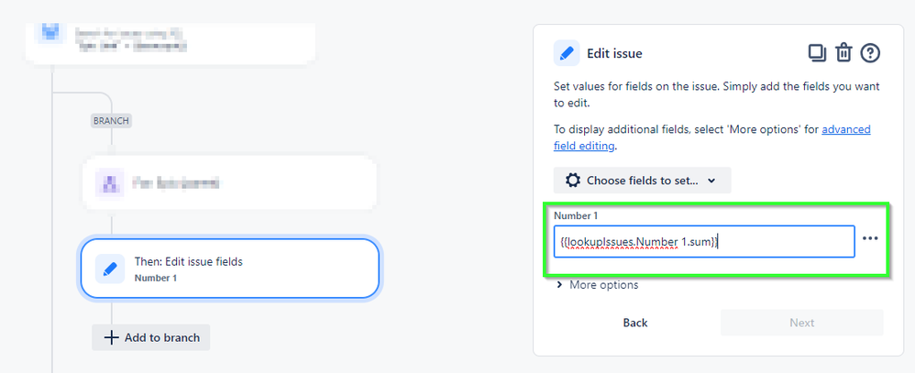915x373 pixels.
Task: Open help via question mark icon
Action: tap(870, 52)
